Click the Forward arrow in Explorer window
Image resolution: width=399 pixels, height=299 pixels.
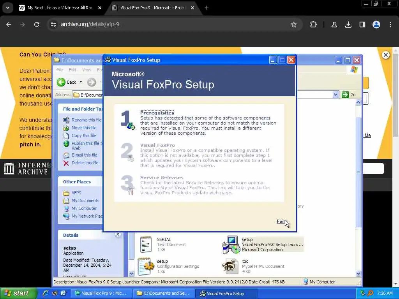[91, 82]
